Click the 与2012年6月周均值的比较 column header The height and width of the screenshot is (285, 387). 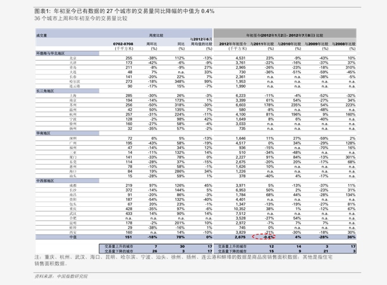(x=201, y=42)
